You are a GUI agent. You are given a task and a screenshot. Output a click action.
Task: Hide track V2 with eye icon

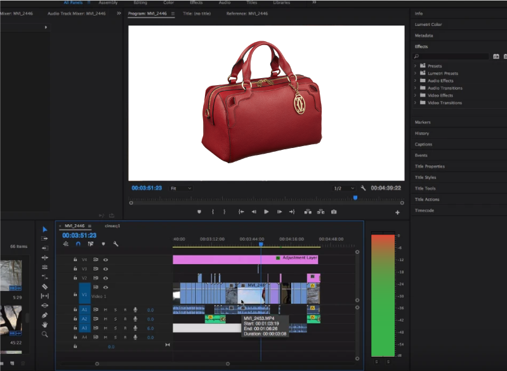point(105,278)
